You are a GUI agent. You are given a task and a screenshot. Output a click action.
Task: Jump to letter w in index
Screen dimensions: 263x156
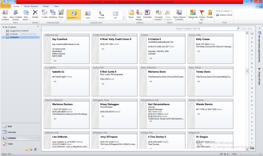[x=252, y=130]
